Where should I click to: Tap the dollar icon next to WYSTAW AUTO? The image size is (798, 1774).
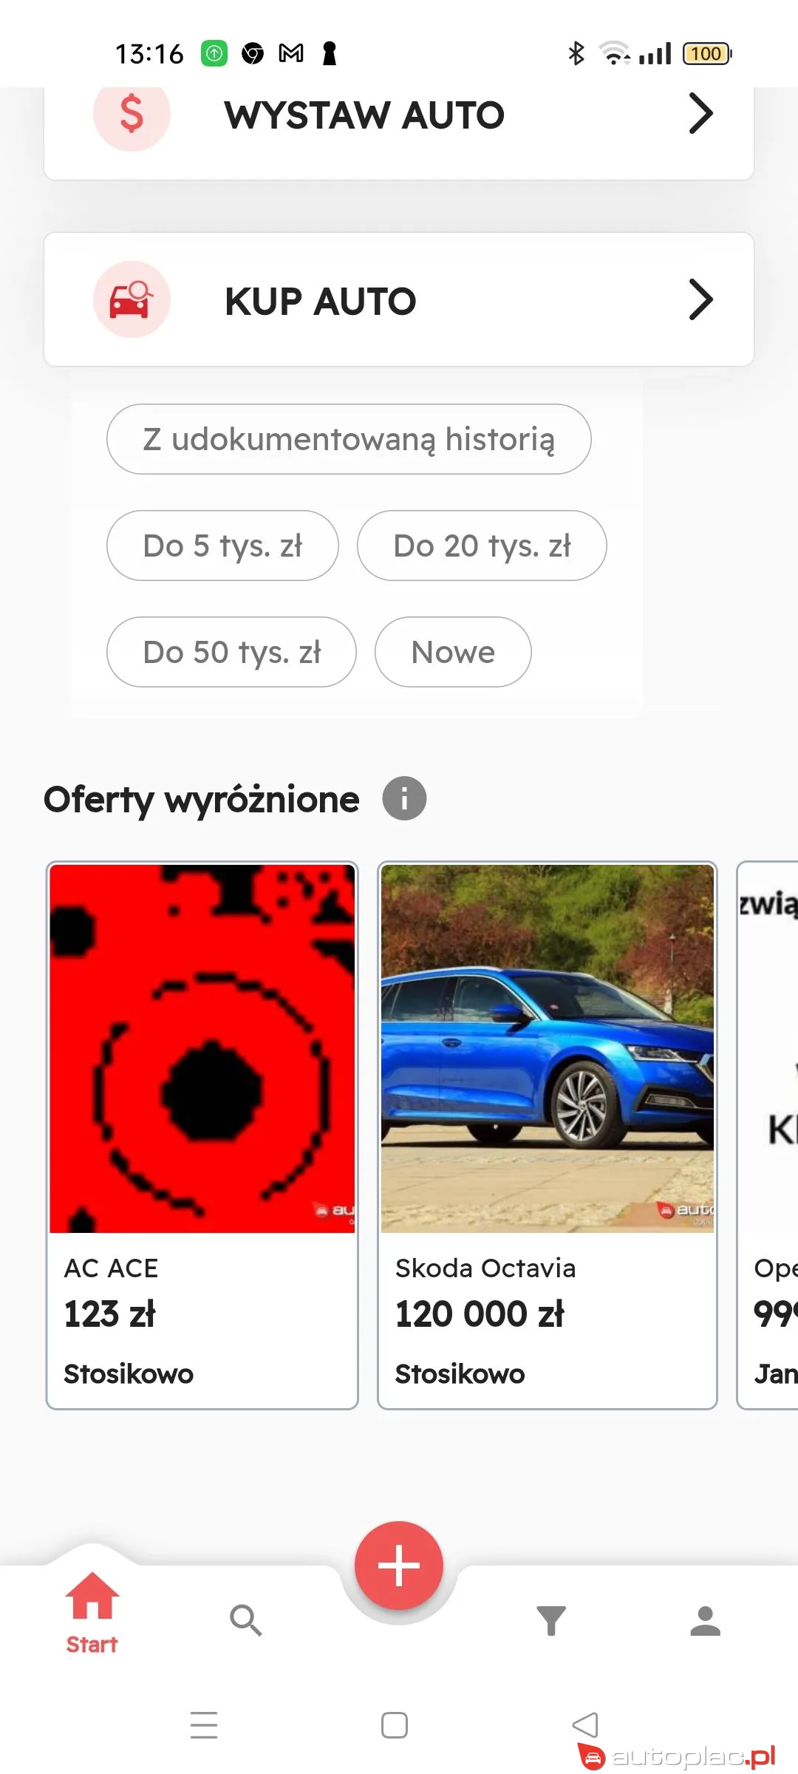click(132, 115)
